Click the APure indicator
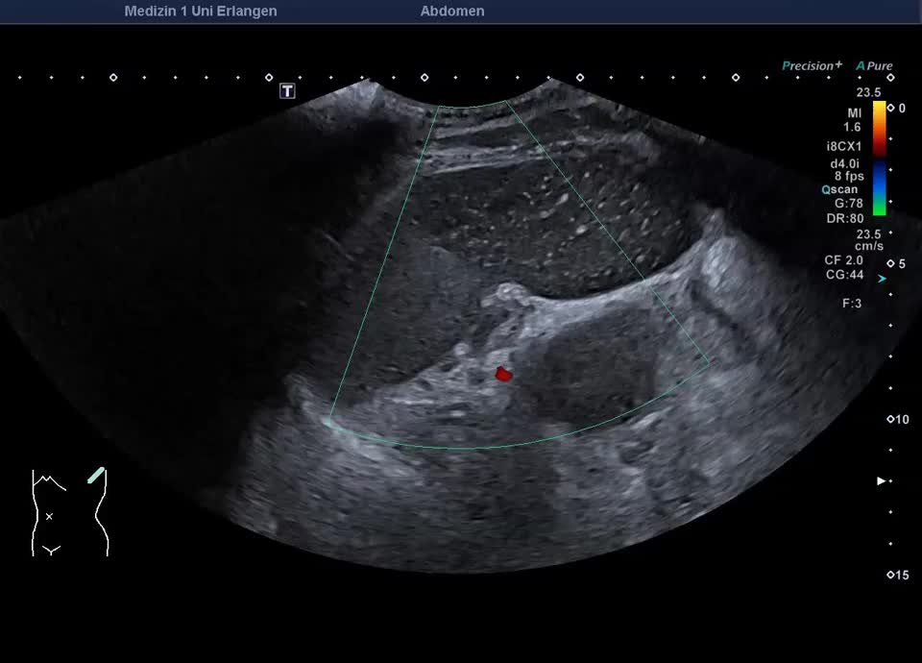The width and height of the screenshot is (922, 663). point(875,66)
